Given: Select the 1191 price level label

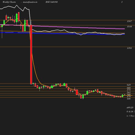Looking at the screenshot, I should tap(129, 48).
